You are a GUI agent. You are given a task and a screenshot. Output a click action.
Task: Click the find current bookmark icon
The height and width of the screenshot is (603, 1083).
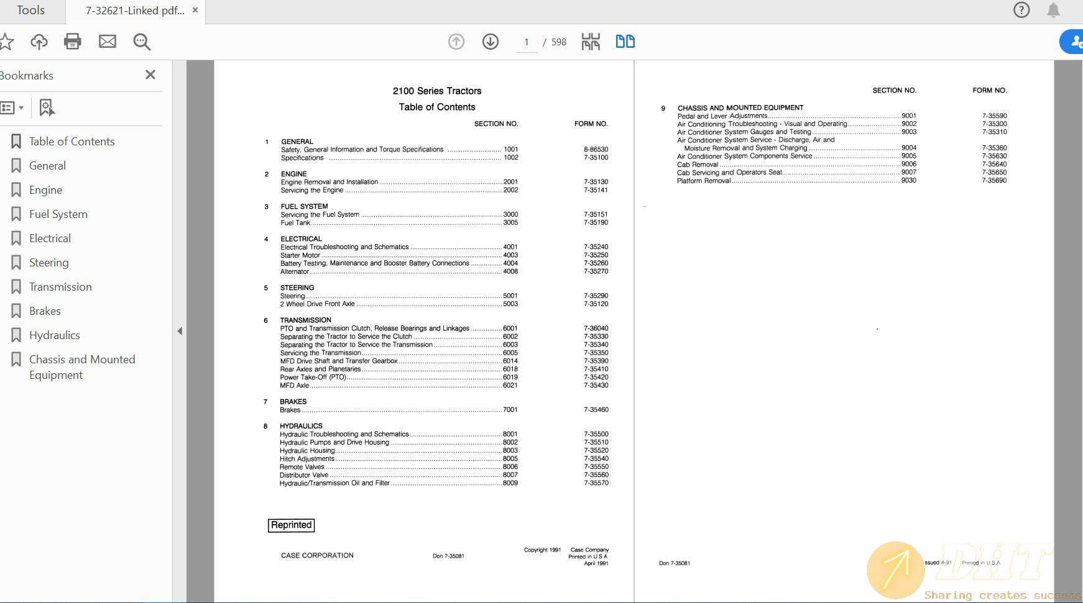click(47, 107)
